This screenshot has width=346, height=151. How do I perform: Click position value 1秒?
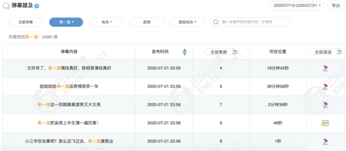pos(278,141)
